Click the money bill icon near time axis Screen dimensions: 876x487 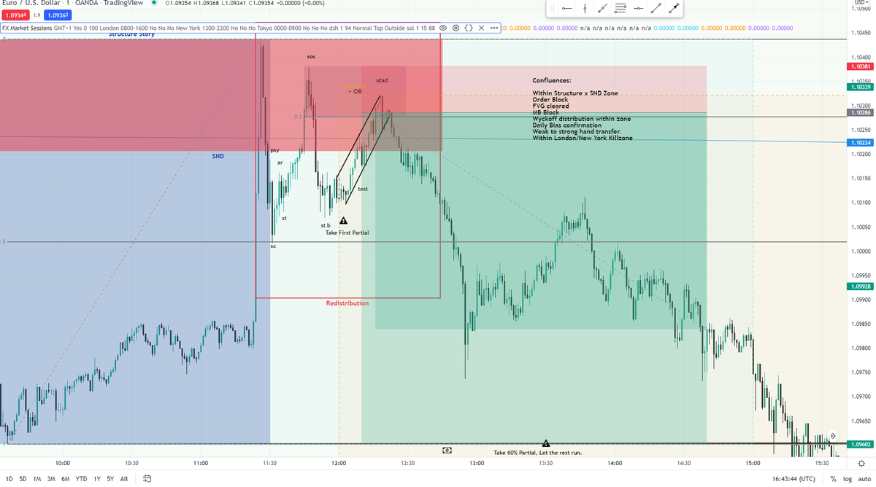pyautogui.click(x=447, y=451)
